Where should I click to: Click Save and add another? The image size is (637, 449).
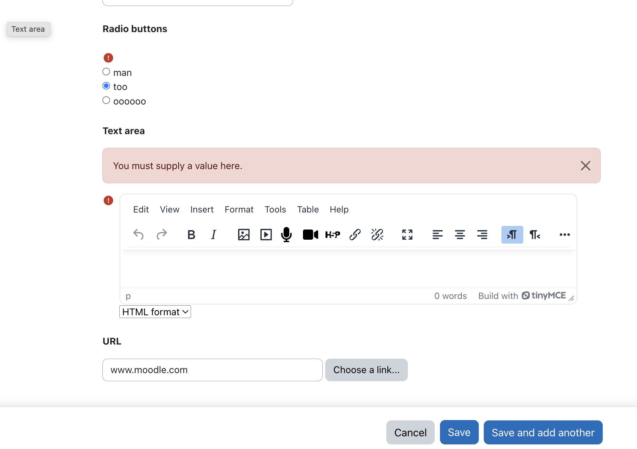point(543,432)
